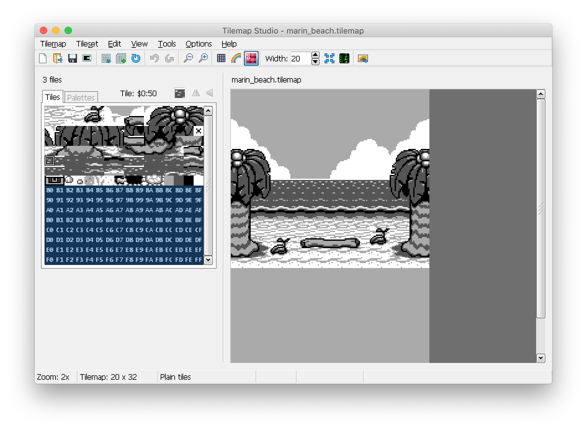Click the Redo arrow icon
Screen dimensions: 587x430
tap(169, 58)
